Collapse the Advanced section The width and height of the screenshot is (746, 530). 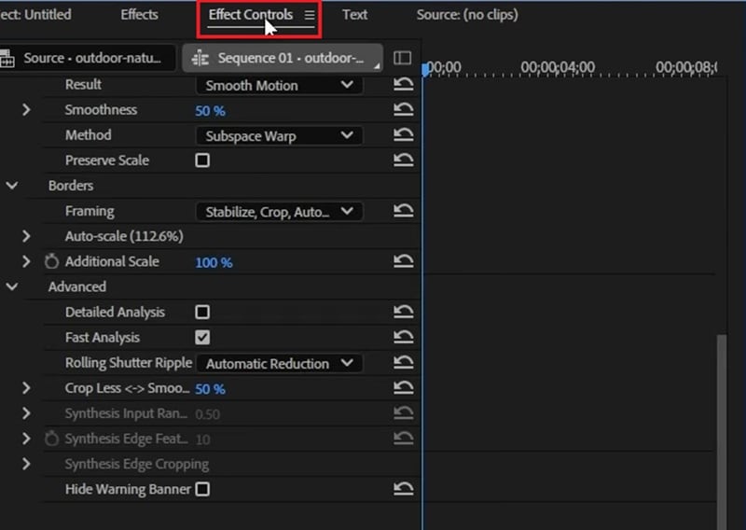click(x=12, y=286)
